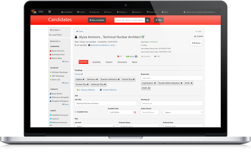Go to Candidates in top navigation
This screenshot has width=251, height=152.
pyautogui.click(x=67, y=12)
